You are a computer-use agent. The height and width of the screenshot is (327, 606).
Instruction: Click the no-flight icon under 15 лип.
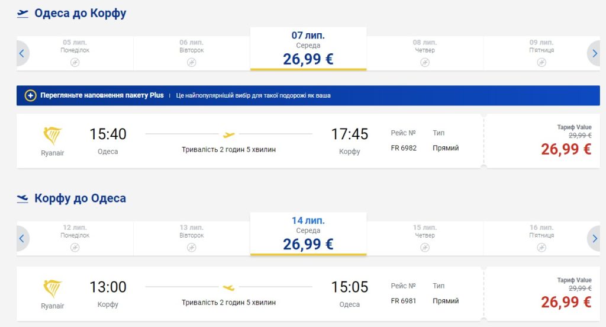[x=425, y=247]
